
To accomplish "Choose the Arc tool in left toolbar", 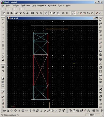I will 3,31.
